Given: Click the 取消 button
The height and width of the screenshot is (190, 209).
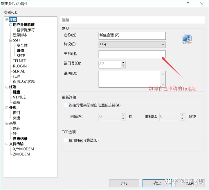Looking at the screenshot, I should pyautogui.click(x=190, y=183).
